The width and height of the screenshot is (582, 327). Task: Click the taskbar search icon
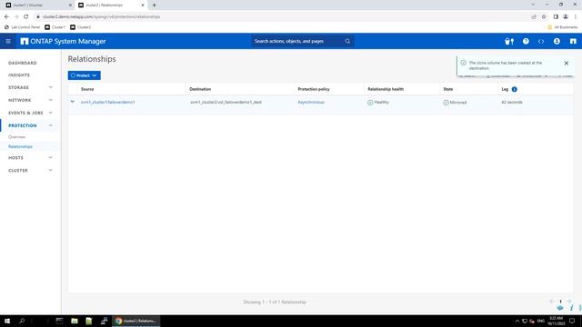point(22,321)
